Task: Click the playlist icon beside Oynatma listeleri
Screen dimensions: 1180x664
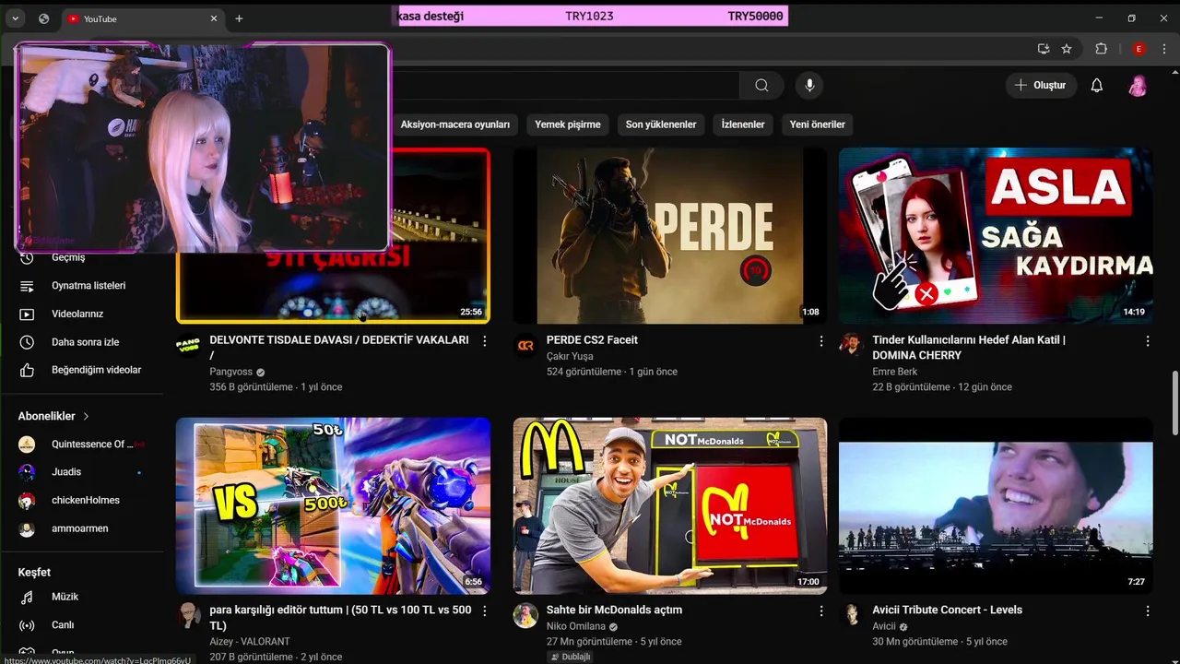Action: point(27,286)
